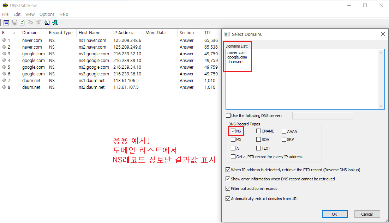Select the record icon of row 1
Image resolution: width=389 pixels, height=223 pixels.
tap(4, 40)
